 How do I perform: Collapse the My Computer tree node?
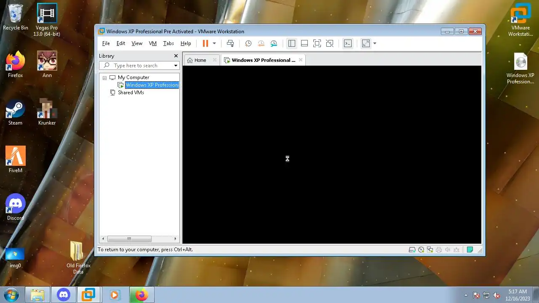click(104, 78)
